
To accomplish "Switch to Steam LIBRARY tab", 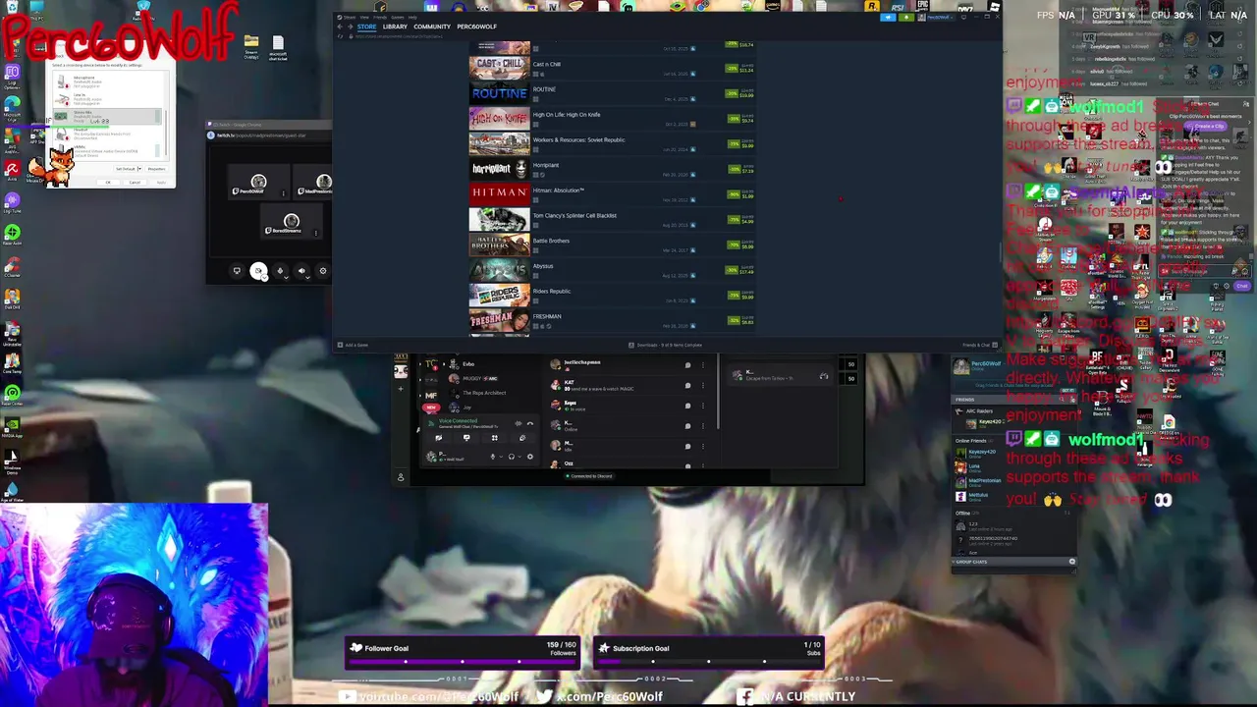I will pyautogui.click(x=395, y=27).
